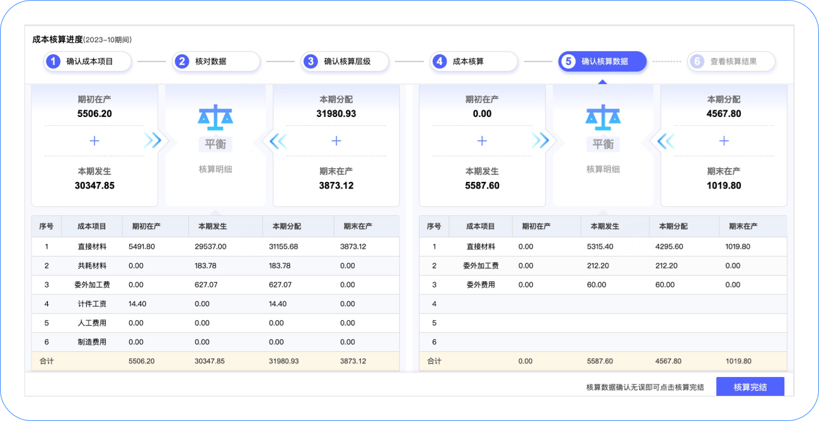Go to step 2 核对数据
The image size is (819, 421).
coord(216,62)
